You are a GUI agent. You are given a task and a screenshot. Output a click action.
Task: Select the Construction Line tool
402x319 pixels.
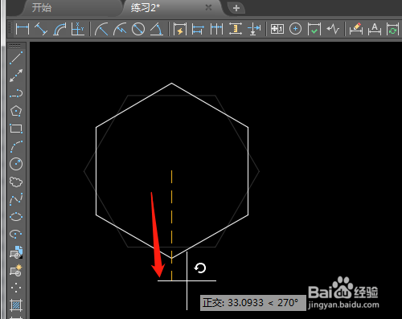click(16, 76)
